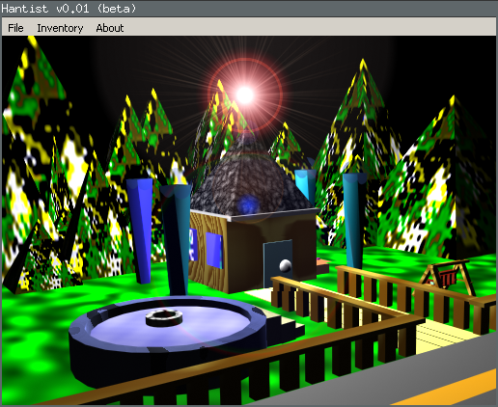
Task: Click the teal pillar right of the house
Action: click(x=353, y=221)
